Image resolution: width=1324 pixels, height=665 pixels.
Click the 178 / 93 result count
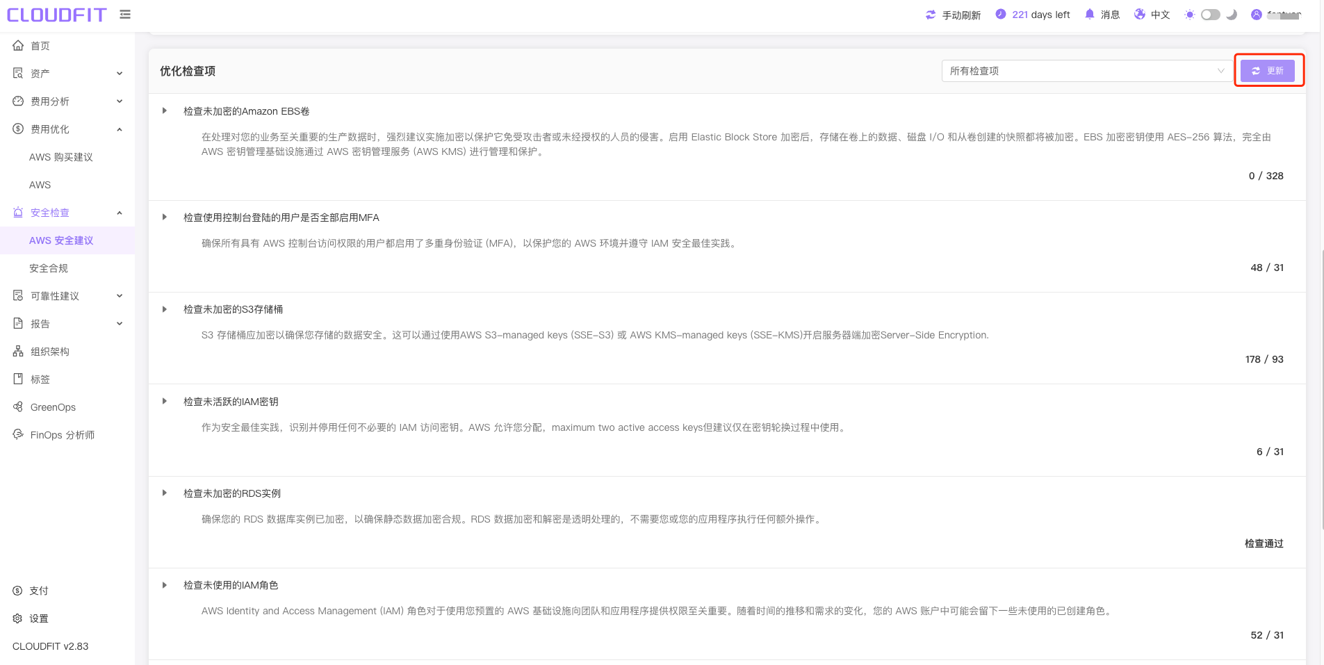(x=1264, y=359)
